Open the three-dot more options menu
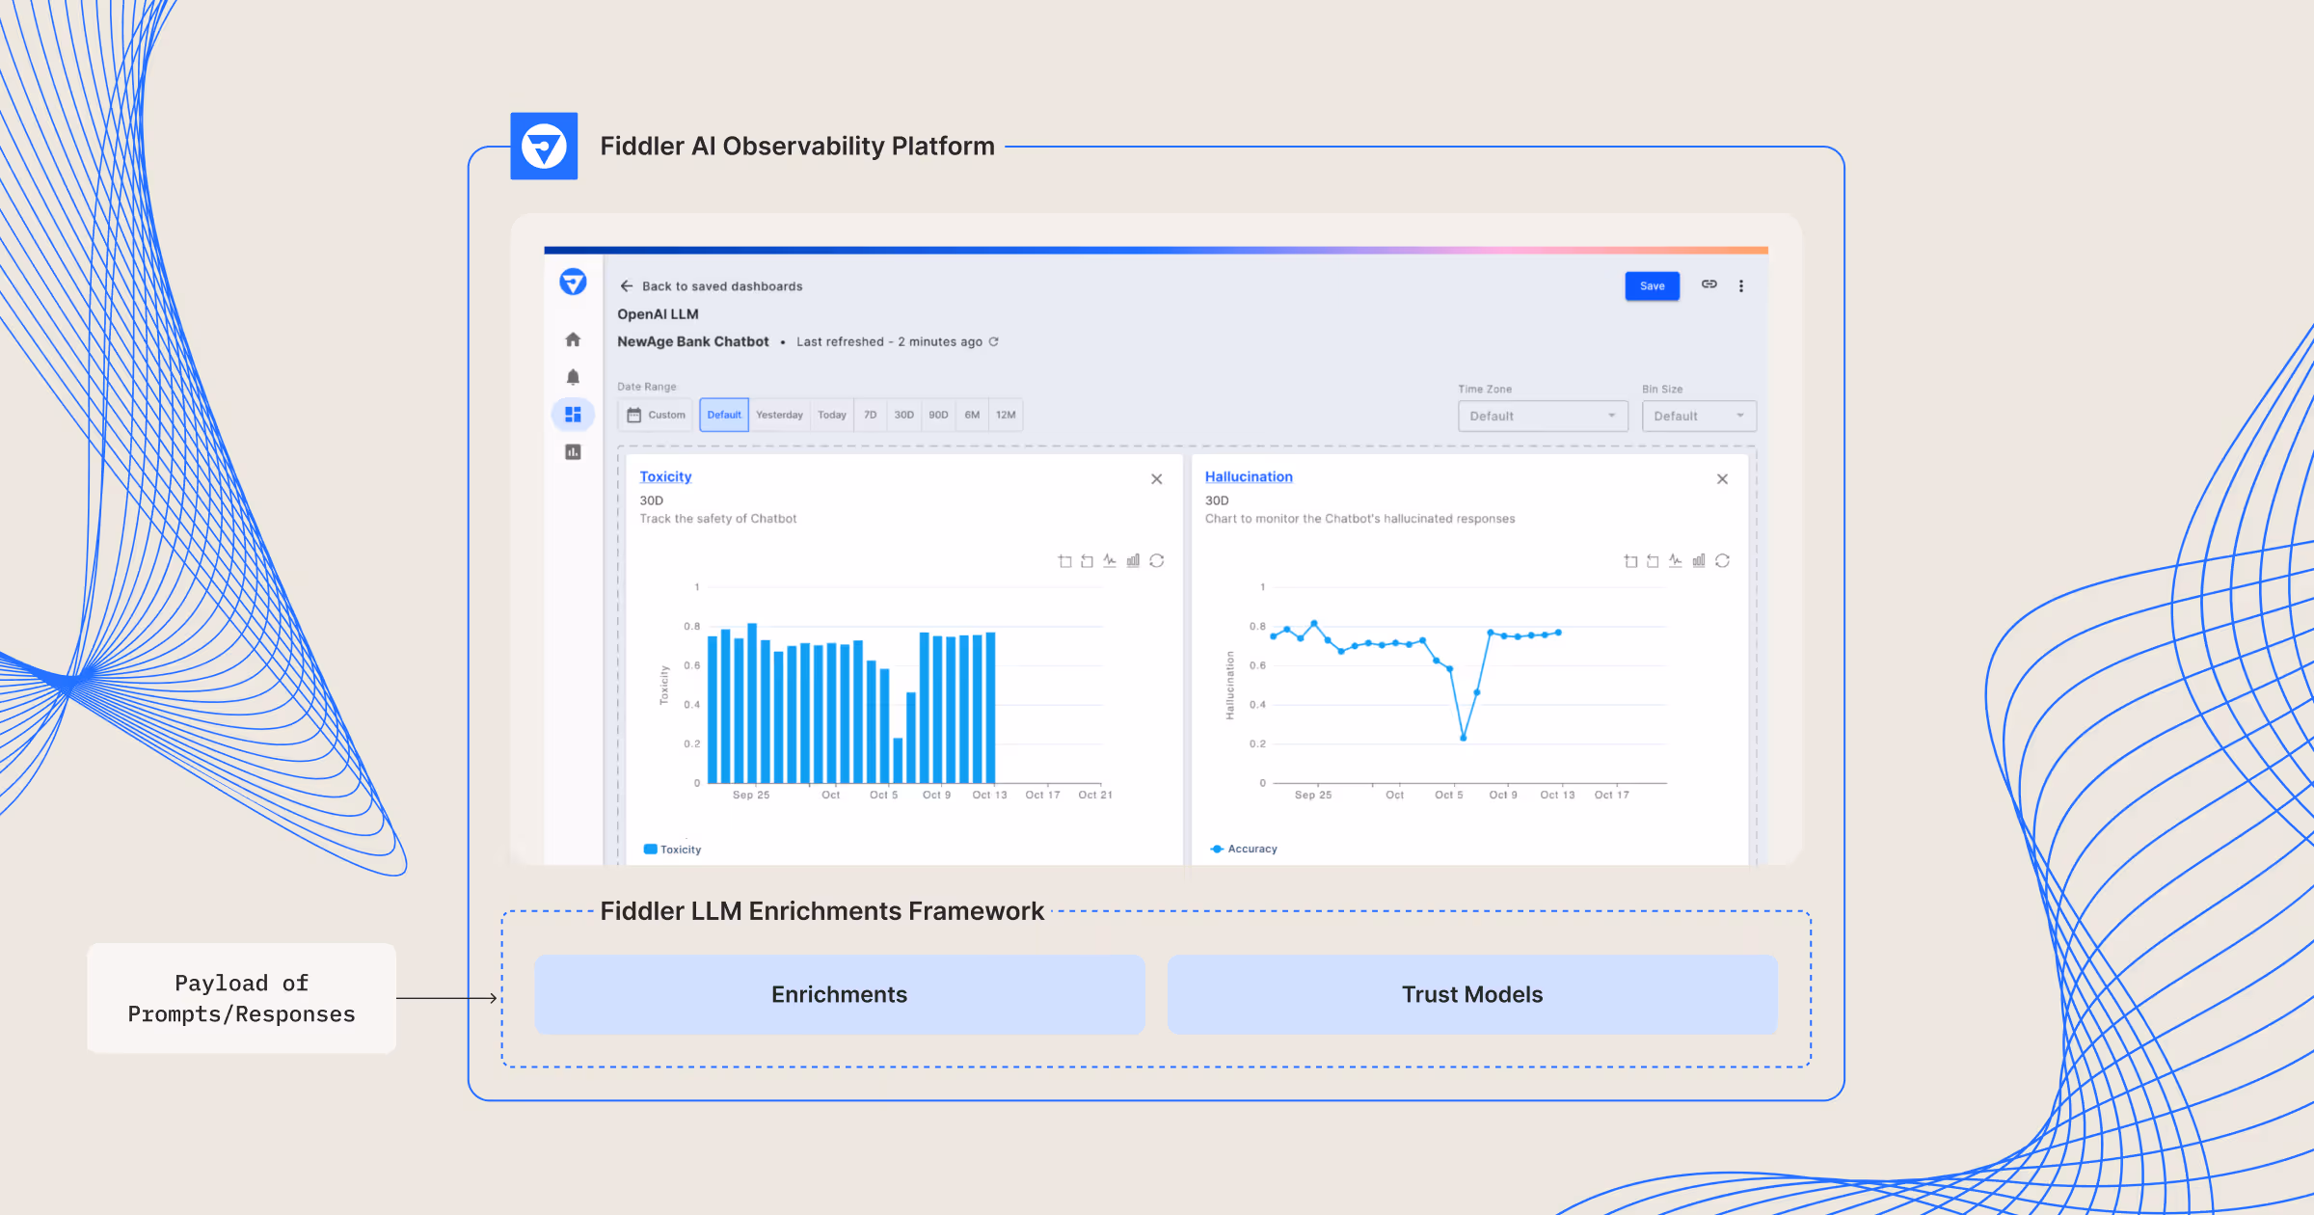The image size is (2314, 1215). point(1741,286)
